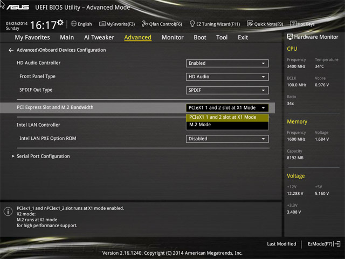Click the clock settings gear icon
The height and width of the screenshot is (259, 345).
coord(60,23)
